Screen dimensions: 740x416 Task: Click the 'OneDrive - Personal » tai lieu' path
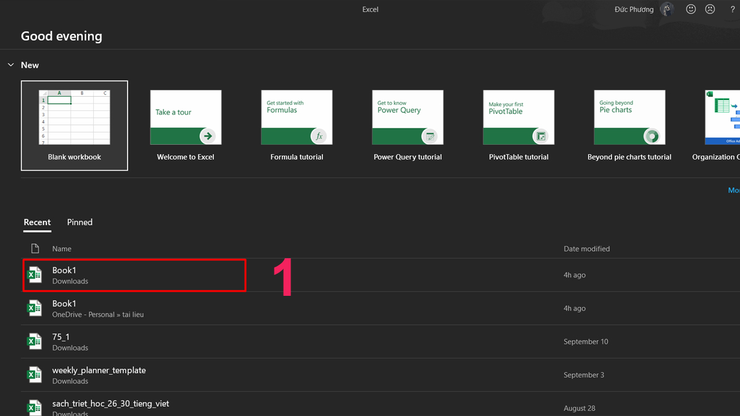pyautogui.click(x=98, y=314)
